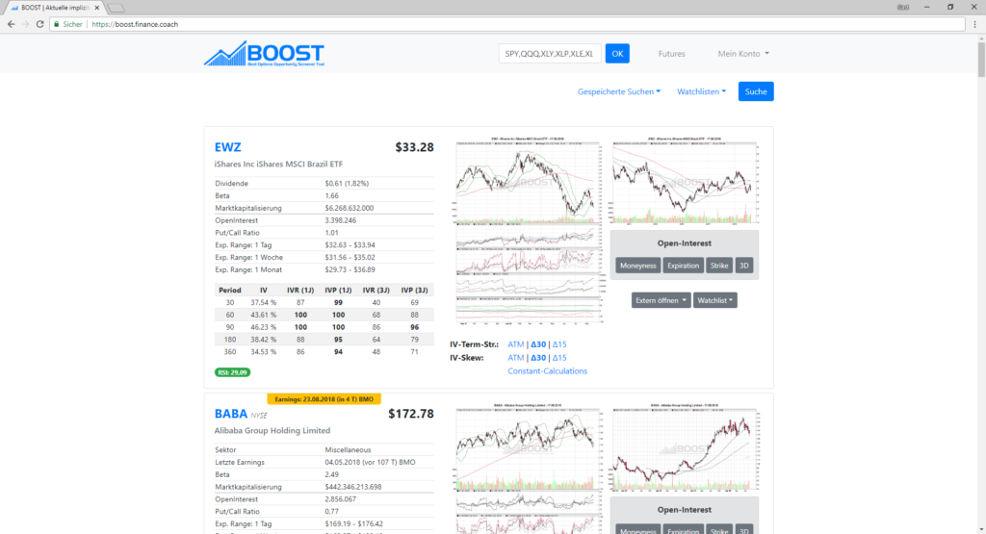Click the address bar URL
986x534 pixels.
click(135, 24)
